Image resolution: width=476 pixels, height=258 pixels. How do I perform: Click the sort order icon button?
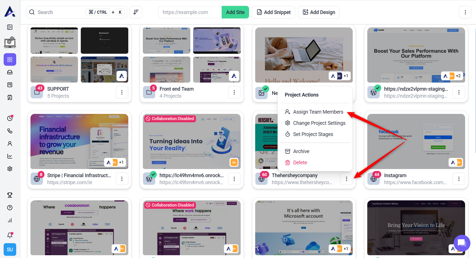136,12
